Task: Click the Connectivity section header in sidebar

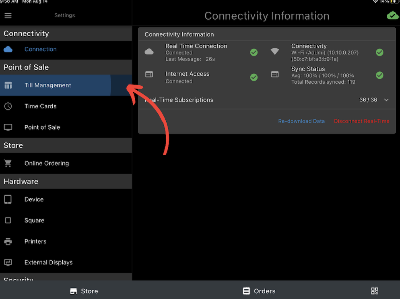Action: click(66, 33)
